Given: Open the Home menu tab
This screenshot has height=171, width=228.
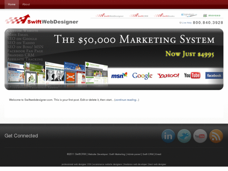Looking at the screenshot, I should (x=12, y=4).
